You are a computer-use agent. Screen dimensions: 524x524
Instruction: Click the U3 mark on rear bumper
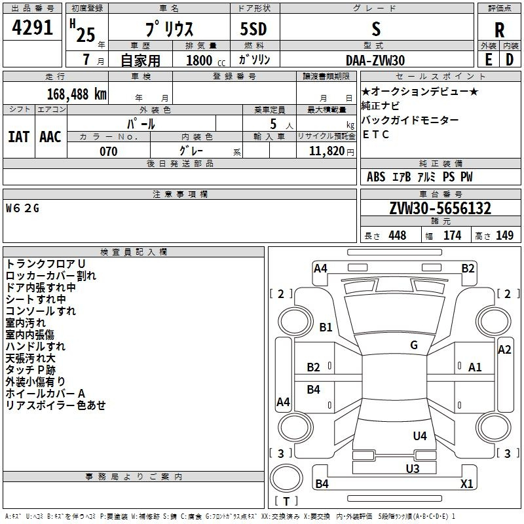pos(413,468)
